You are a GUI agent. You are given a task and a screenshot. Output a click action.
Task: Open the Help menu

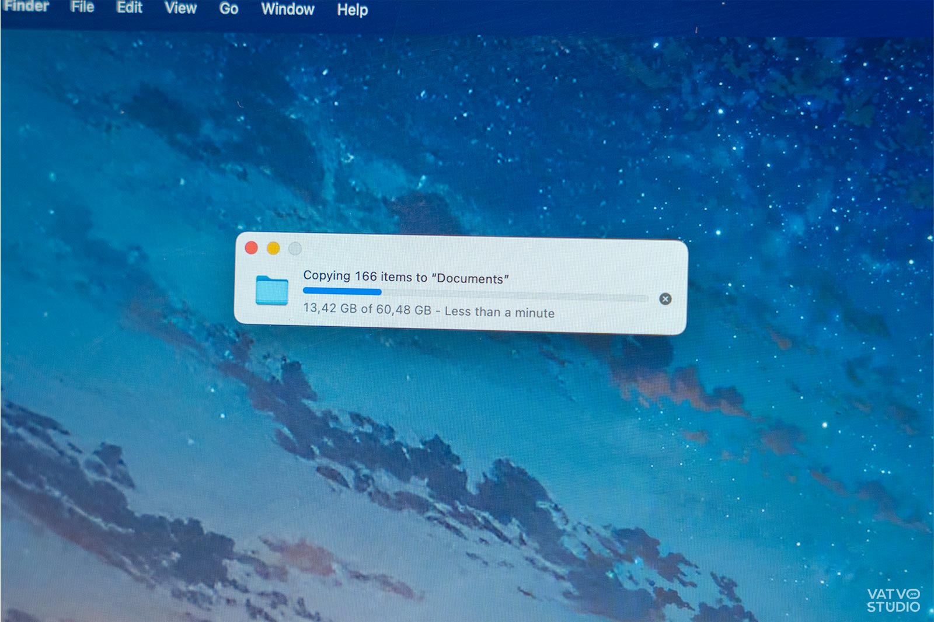[x=352, y=10]
